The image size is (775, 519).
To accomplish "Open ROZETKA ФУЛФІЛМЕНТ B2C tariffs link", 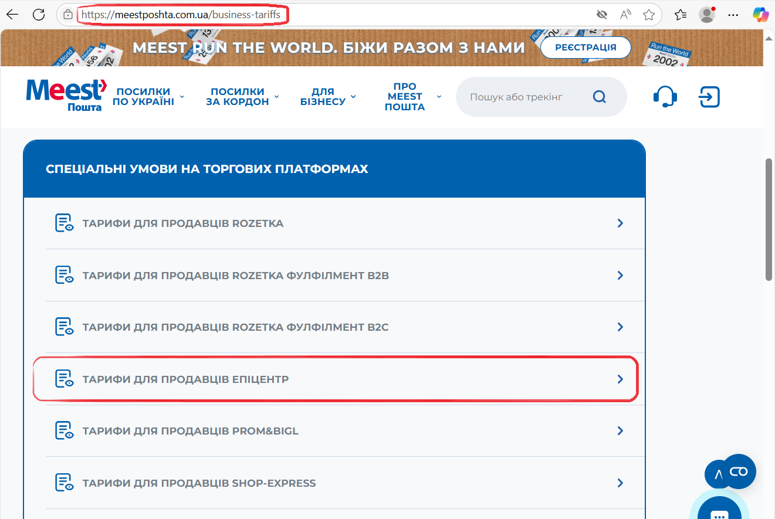I will [236, 327].
